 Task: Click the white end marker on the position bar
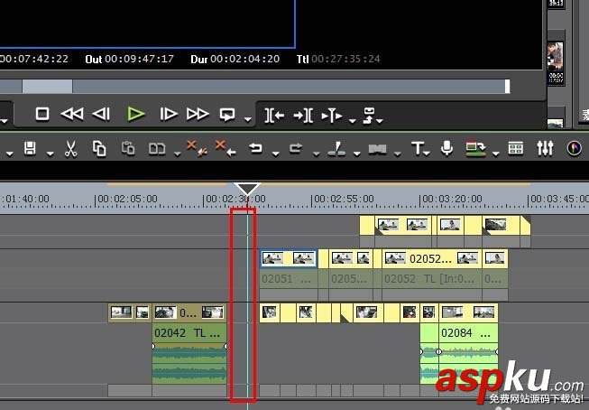pyautogui.click(x=507, y=87)
